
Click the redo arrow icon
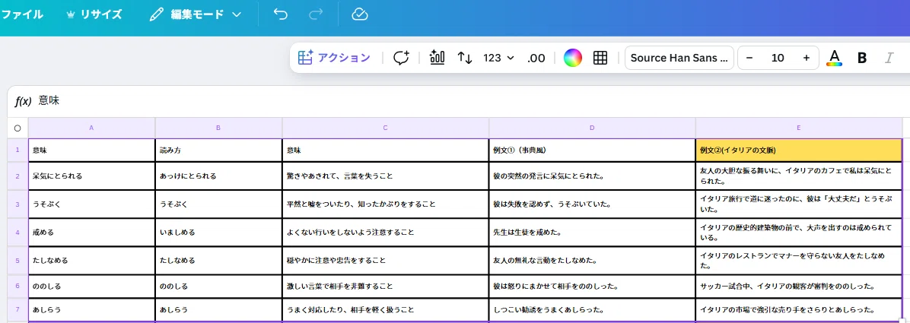pos(316,15)
